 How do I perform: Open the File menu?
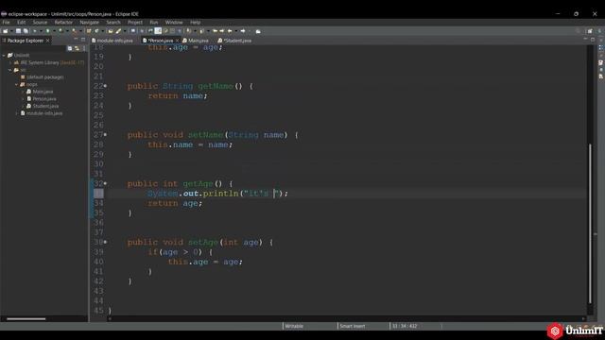7,23
